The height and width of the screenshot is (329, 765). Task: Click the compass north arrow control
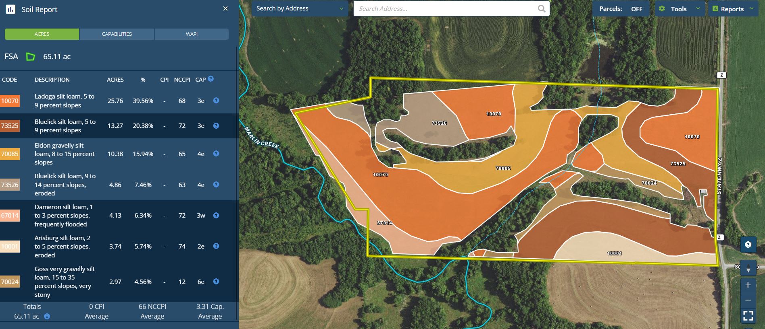click(x=748, y=268)
